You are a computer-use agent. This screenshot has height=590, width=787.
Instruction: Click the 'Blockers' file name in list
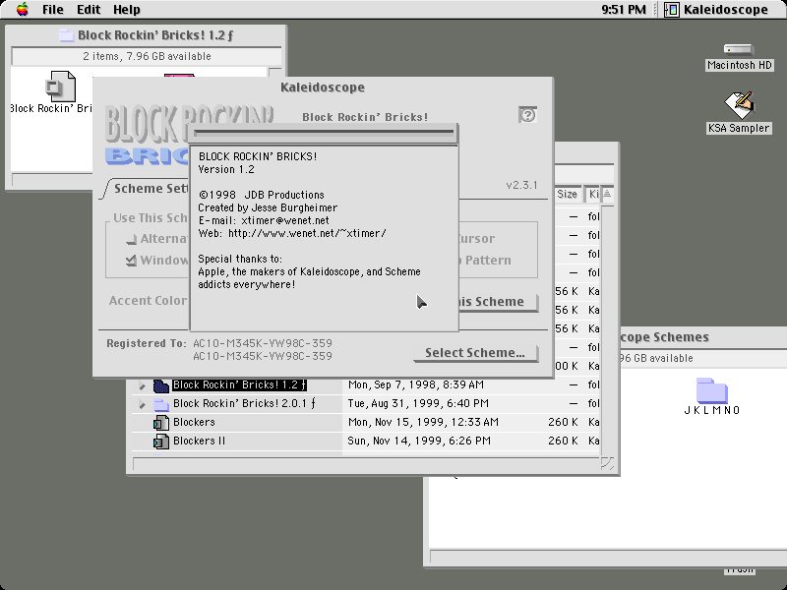coord(194,422)
